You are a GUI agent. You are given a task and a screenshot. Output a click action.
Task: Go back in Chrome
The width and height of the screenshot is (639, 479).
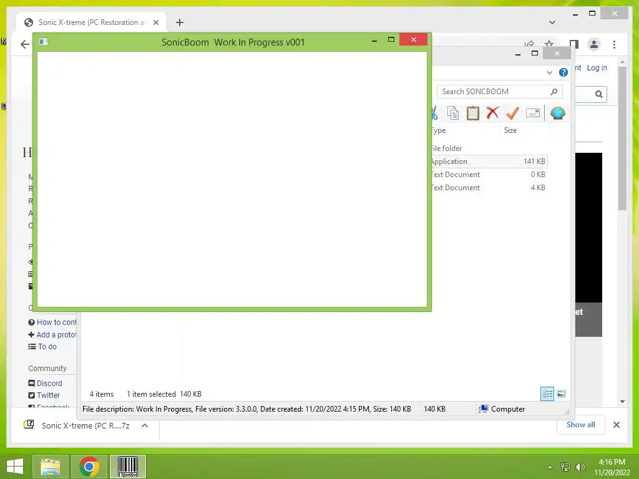coord(25,44)
